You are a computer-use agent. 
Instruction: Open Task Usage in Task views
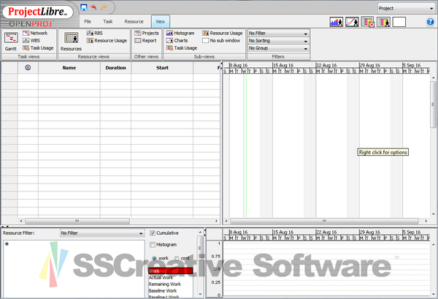click(x=38, y=48)
